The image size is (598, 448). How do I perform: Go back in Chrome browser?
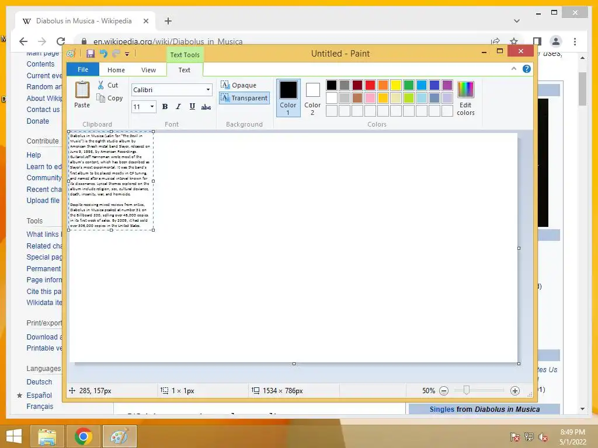pyautogui.click(x=23, y=41)
